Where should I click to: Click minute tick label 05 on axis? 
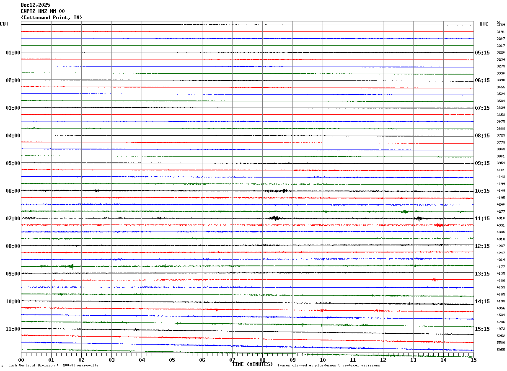pyautogui.click(x=172, y=360)
